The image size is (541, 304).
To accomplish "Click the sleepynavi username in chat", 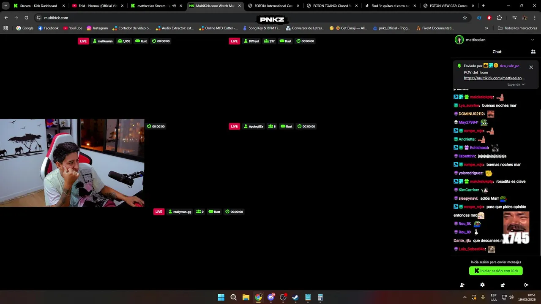I will [468, 198].
